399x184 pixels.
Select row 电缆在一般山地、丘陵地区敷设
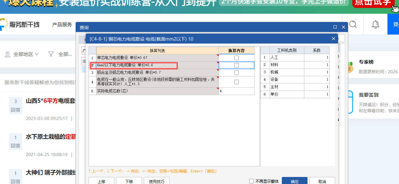point(157,82)
